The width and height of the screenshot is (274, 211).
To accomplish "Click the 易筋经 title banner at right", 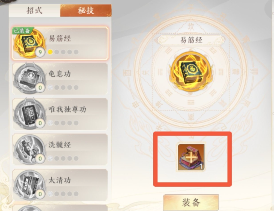I will click(191, 40).
